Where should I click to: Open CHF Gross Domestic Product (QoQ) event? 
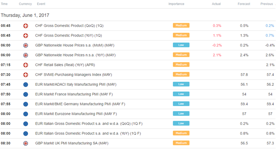(69, 26)
